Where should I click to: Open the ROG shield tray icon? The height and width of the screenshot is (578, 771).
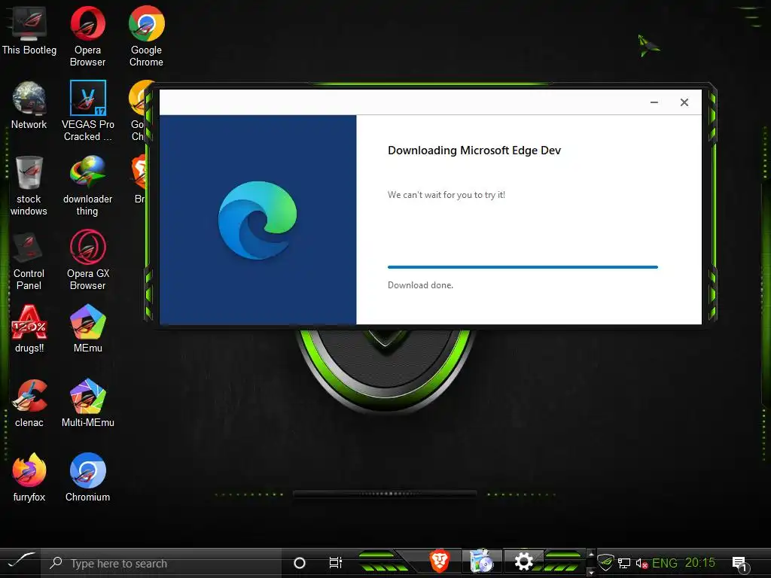pyautogui.click(x=606, y=562)
